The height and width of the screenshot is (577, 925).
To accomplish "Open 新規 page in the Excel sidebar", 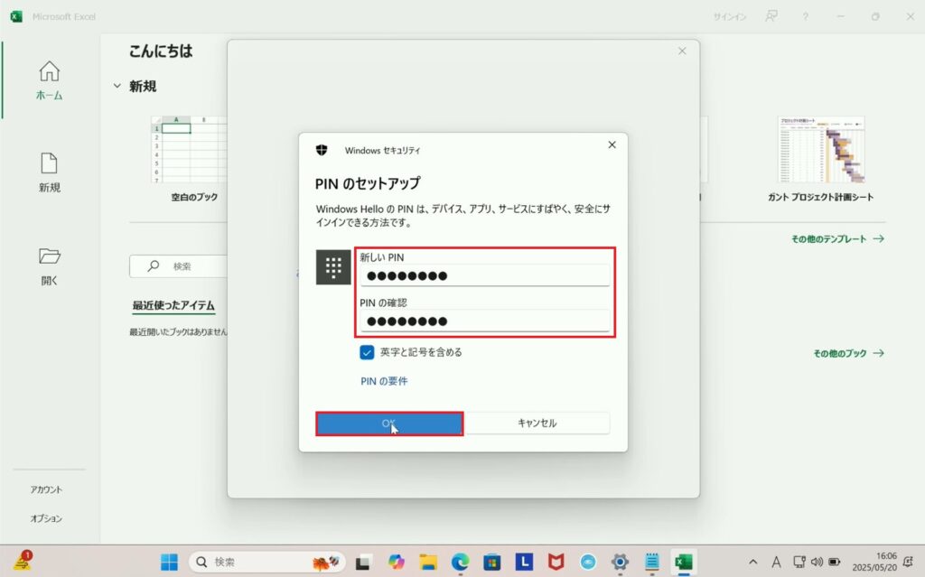I will click(x=49, y=172).
